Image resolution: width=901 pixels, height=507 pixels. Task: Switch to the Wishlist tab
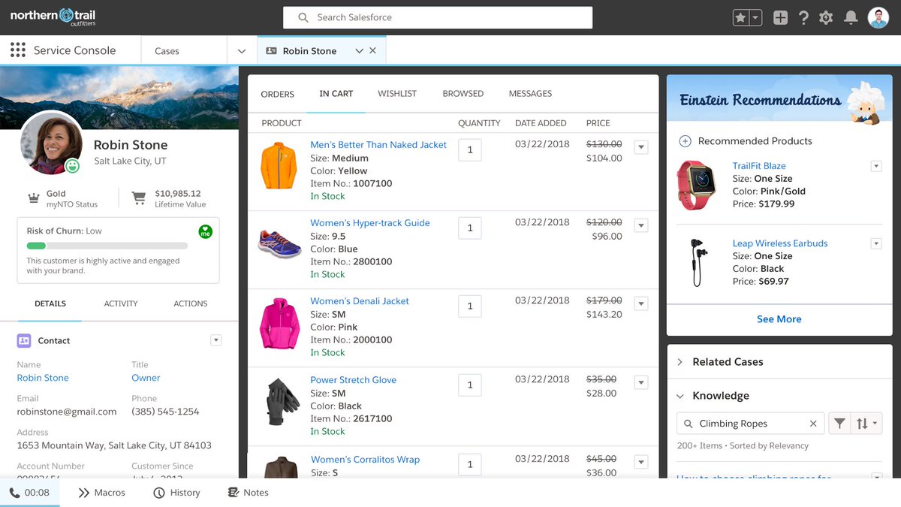(x=397, y=94)
